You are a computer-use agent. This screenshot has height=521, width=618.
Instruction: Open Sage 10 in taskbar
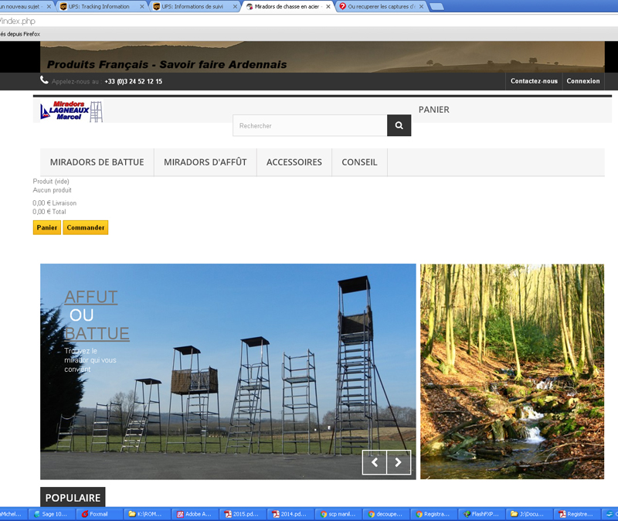(x=51, y=514)
